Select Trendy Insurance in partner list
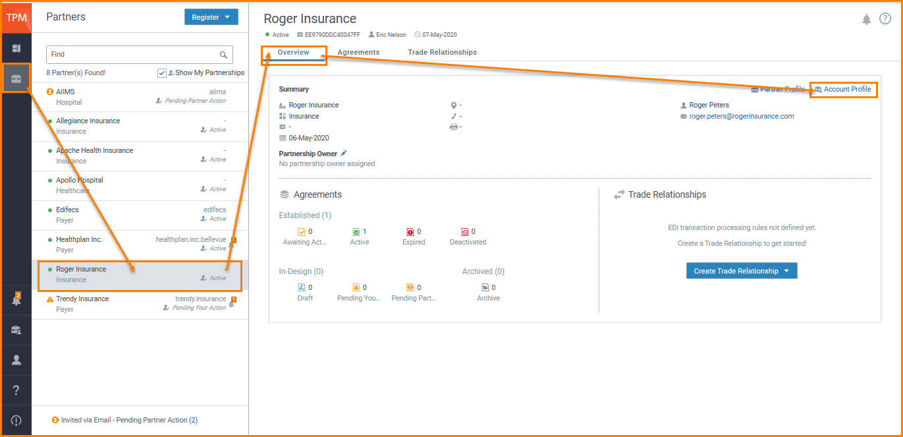The height and width of the screenshot is (437, 903). coord(82,299)
